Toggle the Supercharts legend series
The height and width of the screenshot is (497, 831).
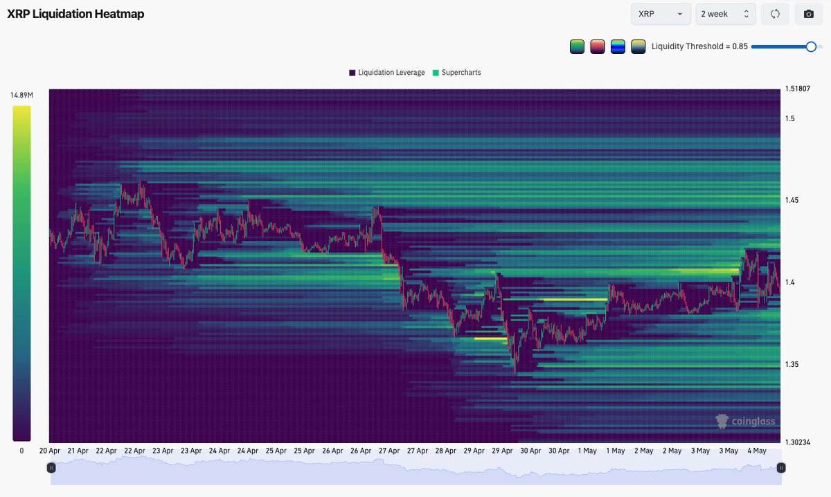tap(456, 73)
